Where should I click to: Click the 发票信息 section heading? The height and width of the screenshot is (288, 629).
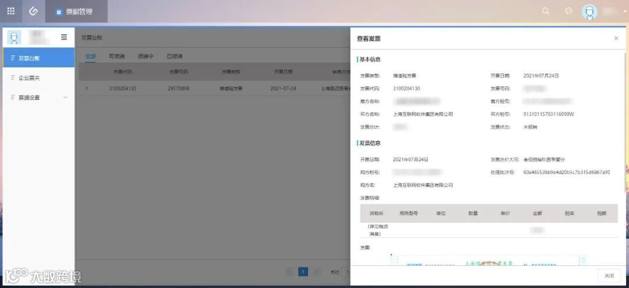click(x=370, y=143)
